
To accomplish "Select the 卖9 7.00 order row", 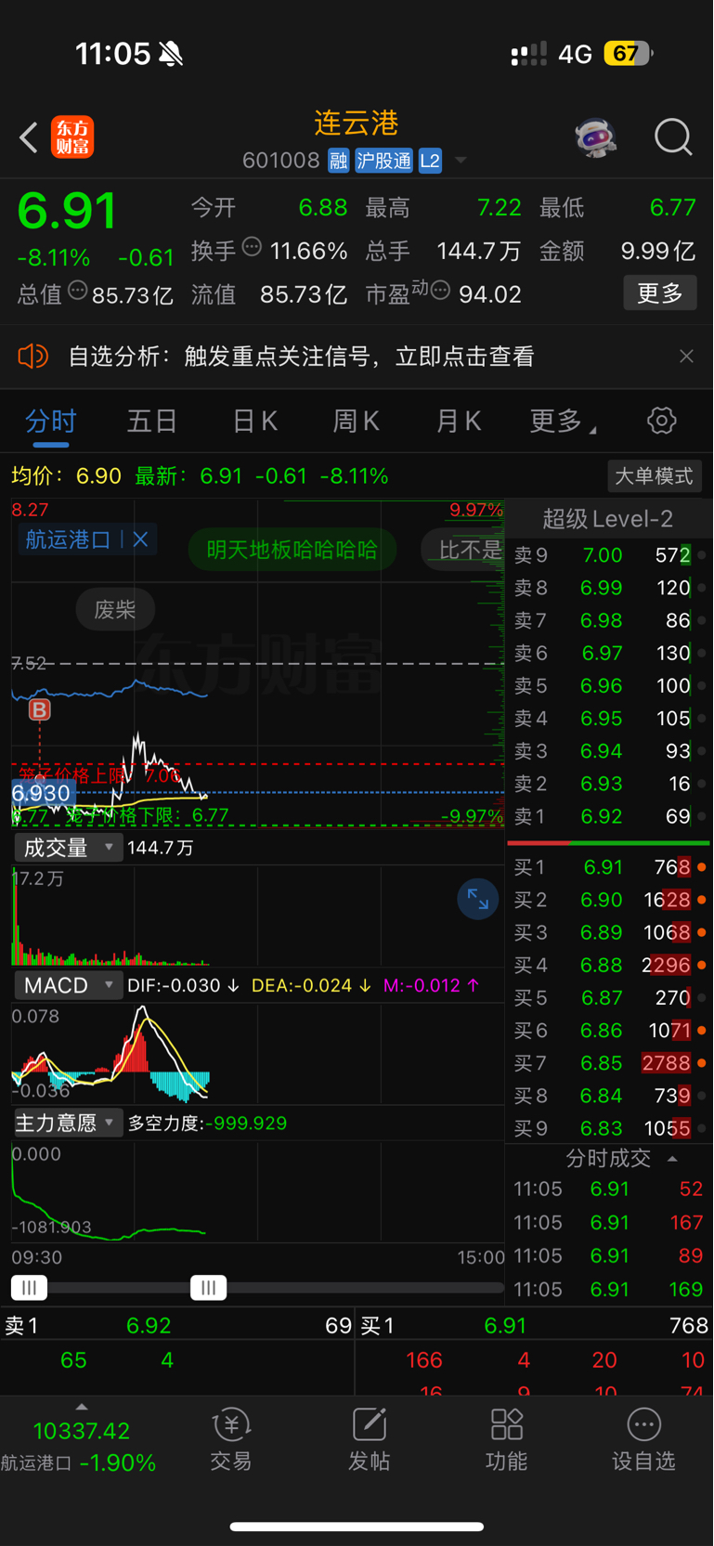I will click(610, 555).
